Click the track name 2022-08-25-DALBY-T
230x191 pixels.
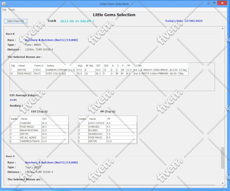click(x=77, y=21)
